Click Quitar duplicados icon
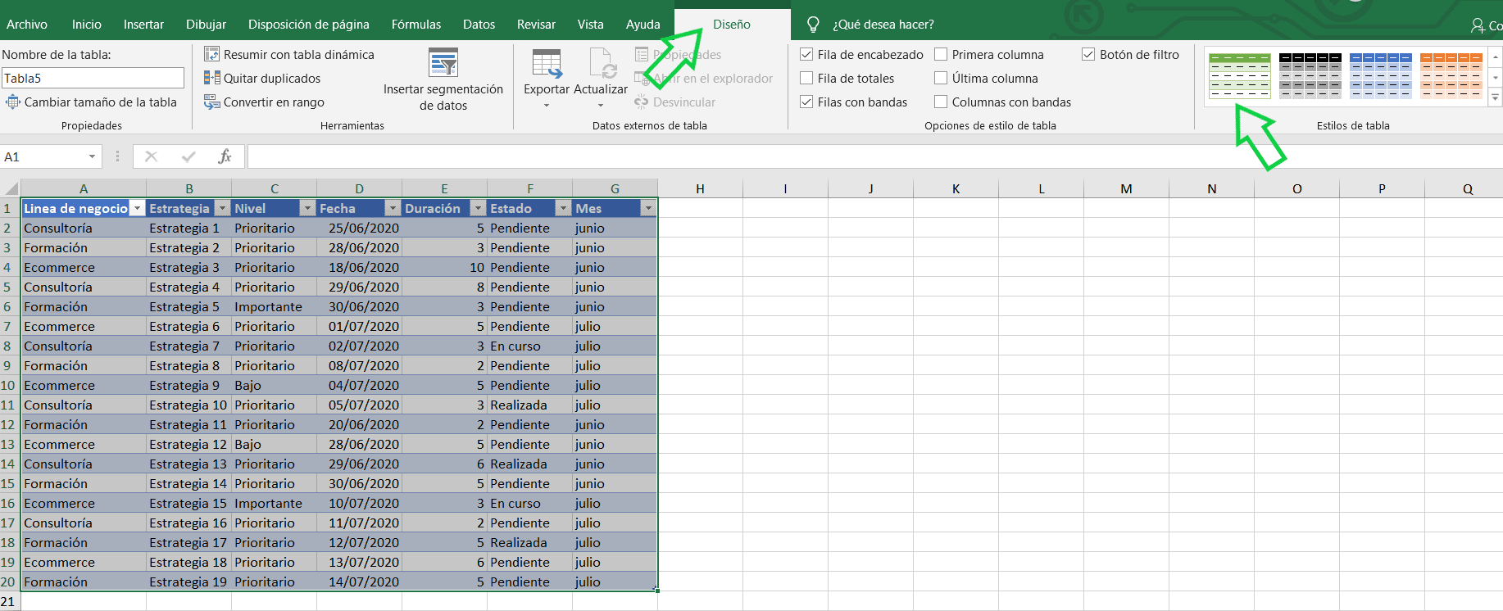The image size is (1503, 611). [211, 78]
